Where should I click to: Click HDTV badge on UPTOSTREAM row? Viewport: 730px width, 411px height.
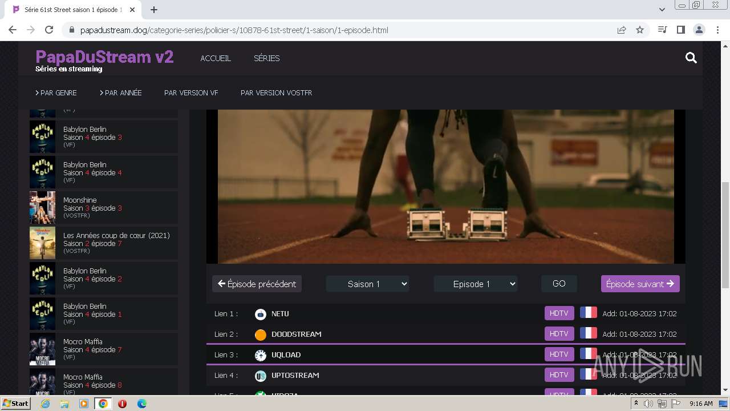[x=559, y=375]
